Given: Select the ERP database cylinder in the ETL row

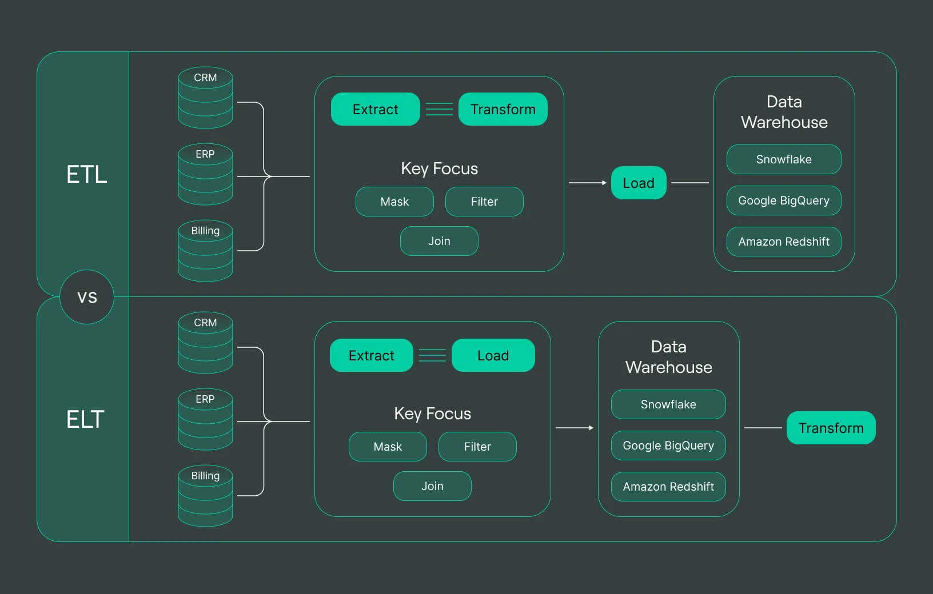Looking at the screenshot, I should tap(205, 174).
